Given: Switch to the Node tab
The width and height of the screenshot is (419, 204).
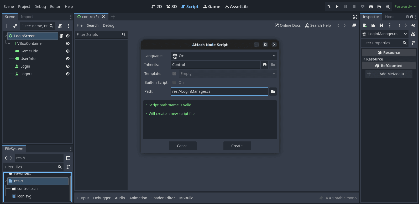Looking at the screenshot, I should click(x=390, y=17).
